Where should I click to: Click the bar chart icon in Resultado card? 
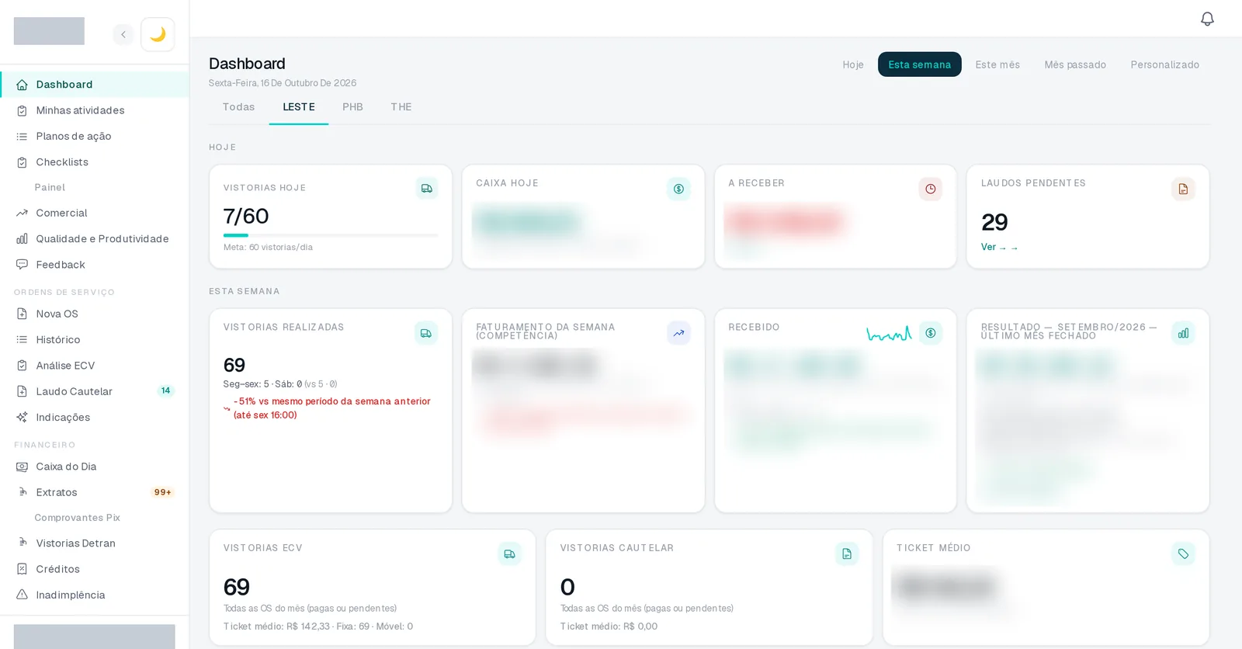(1183, 333)
